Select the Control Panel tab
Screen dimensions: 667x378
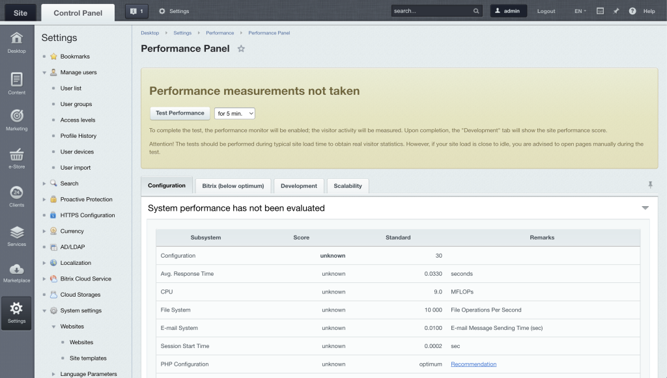pos(78,13)
